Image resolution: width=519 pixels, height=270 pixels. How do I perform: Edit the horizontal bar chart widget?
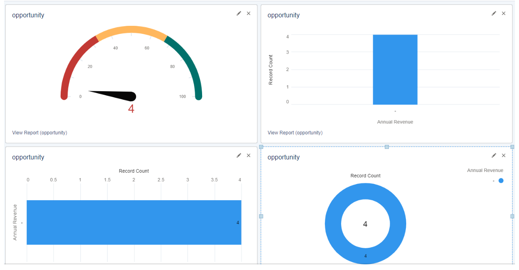click(239, 155)
